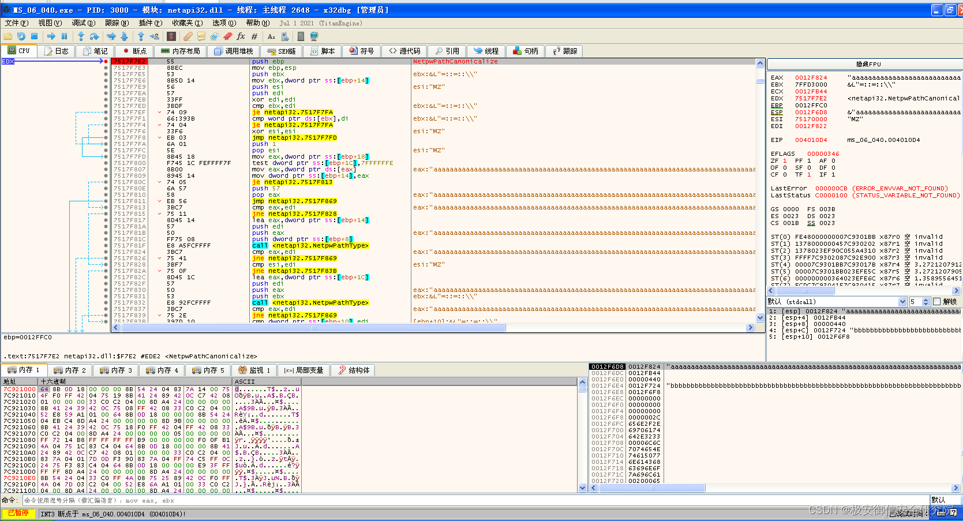The width and height of the screenshot is (963, 521).
Task: Select the 内存 3 dump tab
Action: coord(116,370)
